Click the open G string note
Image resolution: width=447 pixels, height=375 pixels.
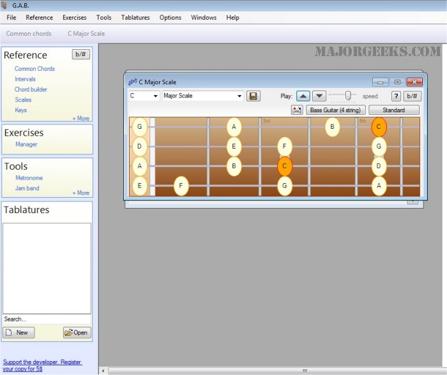click(x=139, y=127)
